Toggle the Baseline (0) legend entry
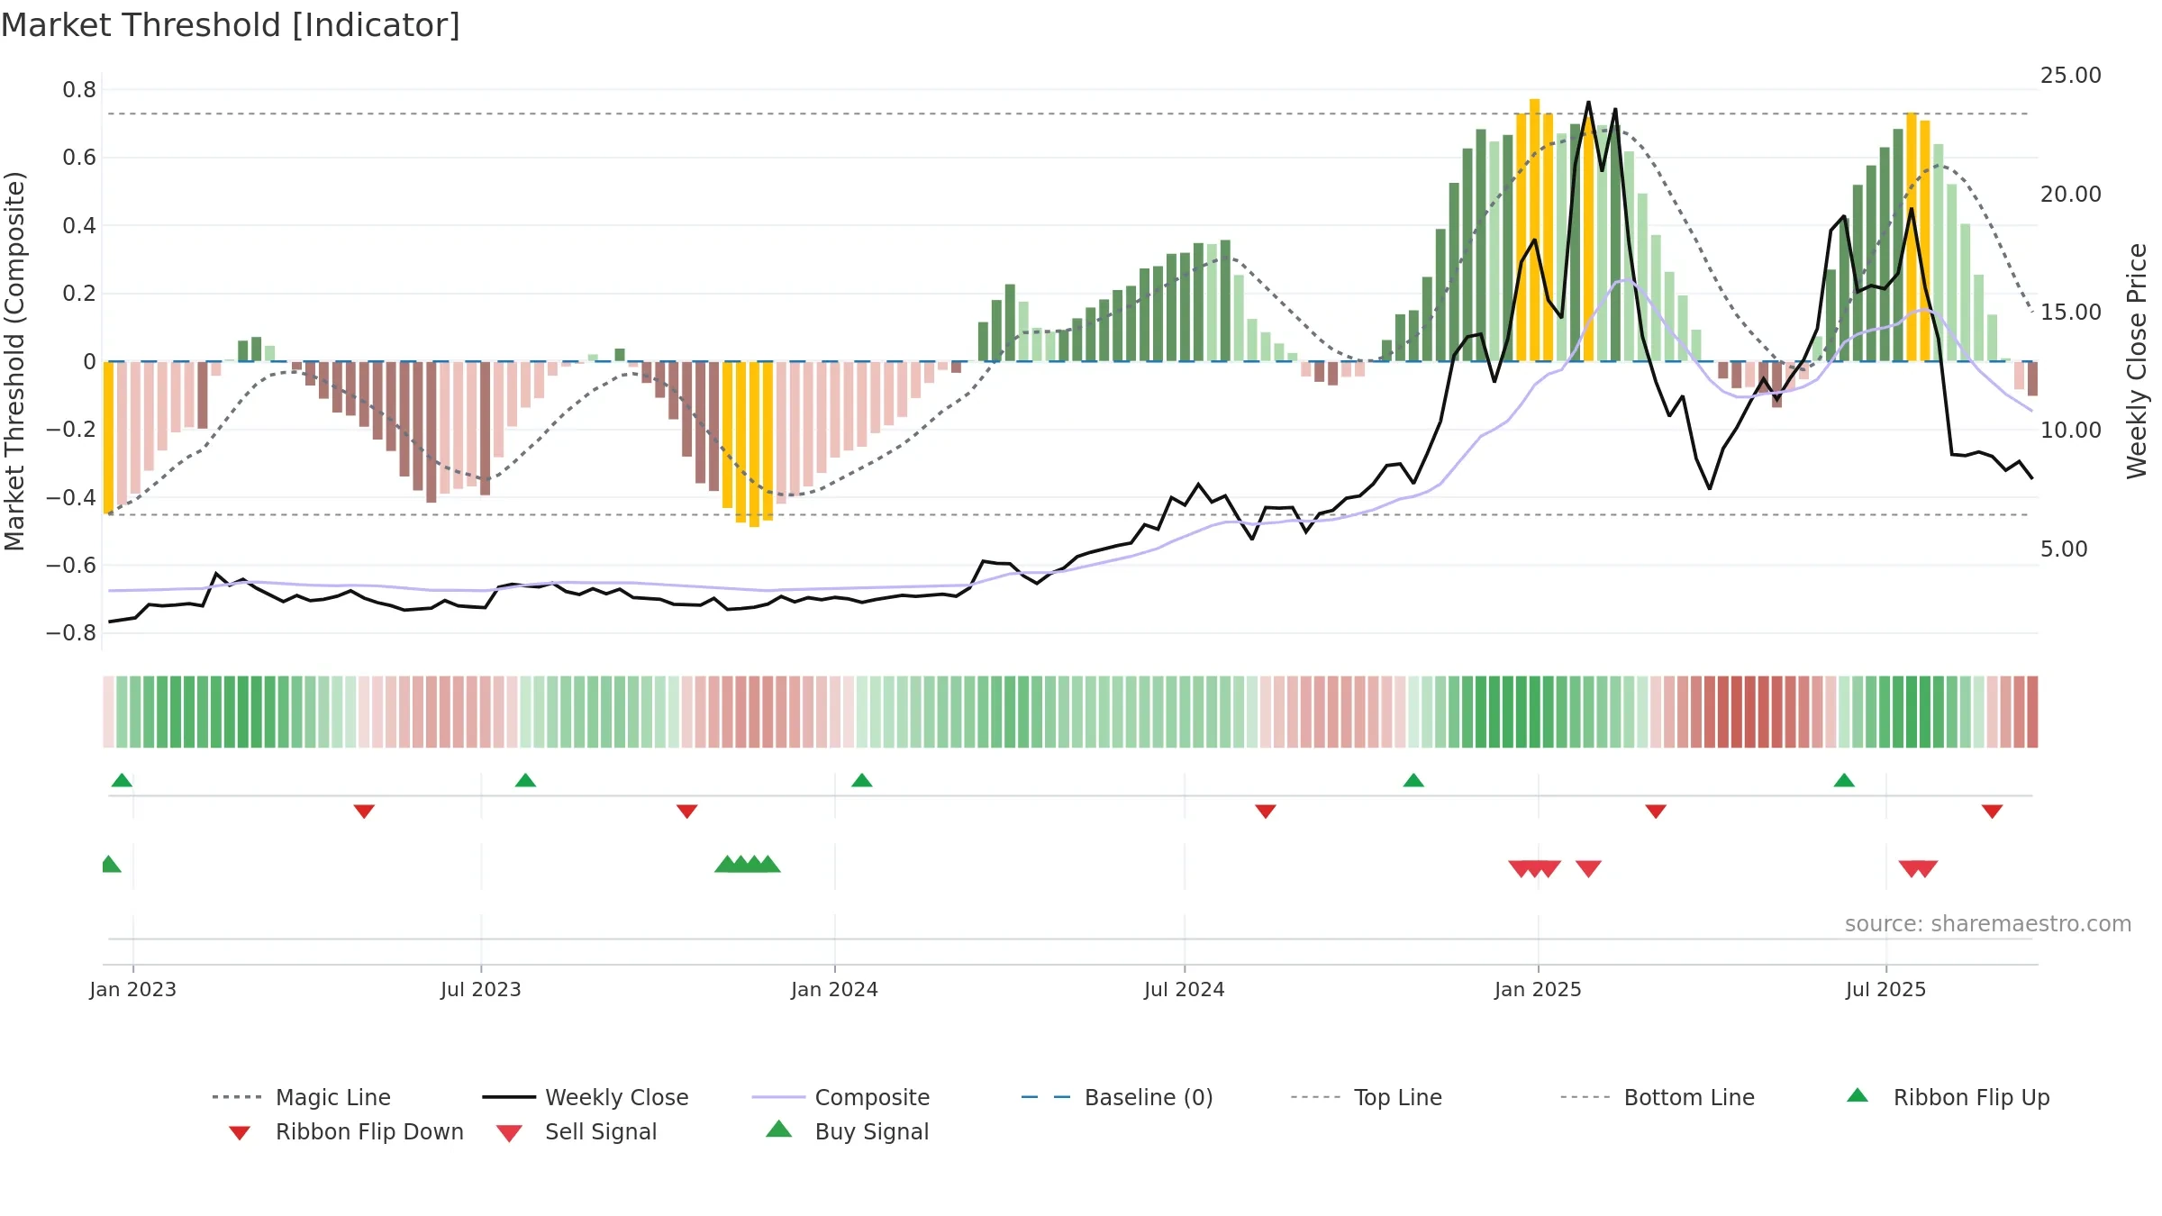The width and height of the screenshot is (2162, 1216). click(1117, 1097)
